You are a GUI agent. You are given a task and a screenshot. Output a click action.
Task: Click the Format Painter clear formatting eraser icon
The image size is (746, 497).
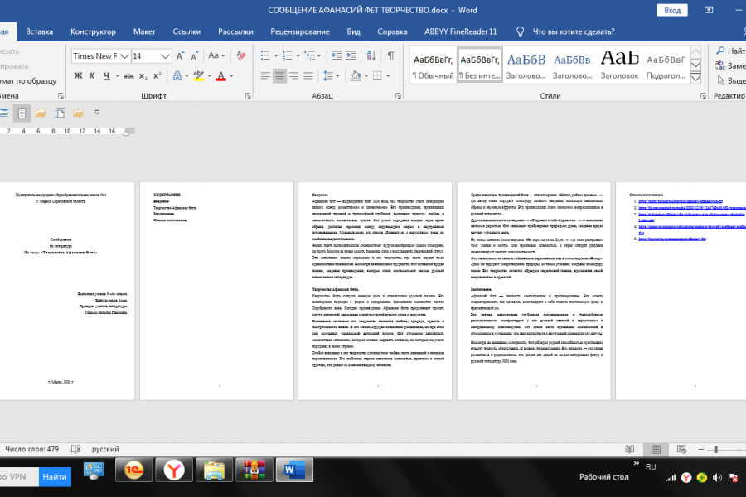coord(241,55)
